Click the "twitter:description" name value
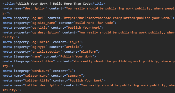Viewport: 175px width, 93px height. click(43, 85)
